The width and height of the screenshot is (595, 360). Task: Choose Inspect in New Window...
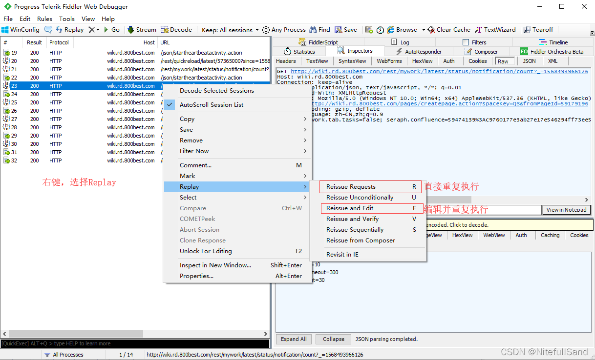[237, 265]
